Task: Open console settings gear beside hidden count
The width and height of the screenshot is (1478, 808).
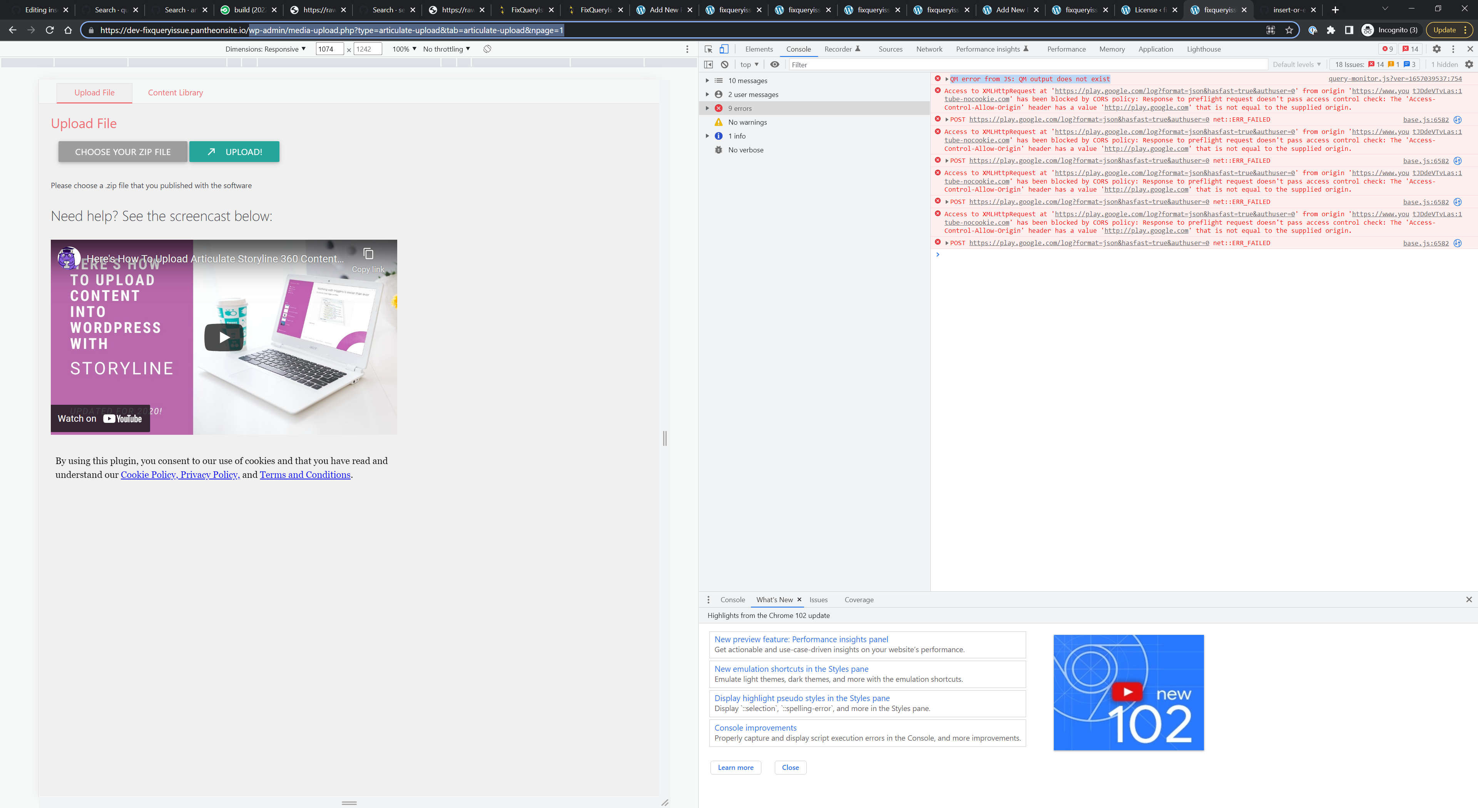Action: tap(1469, 65)
